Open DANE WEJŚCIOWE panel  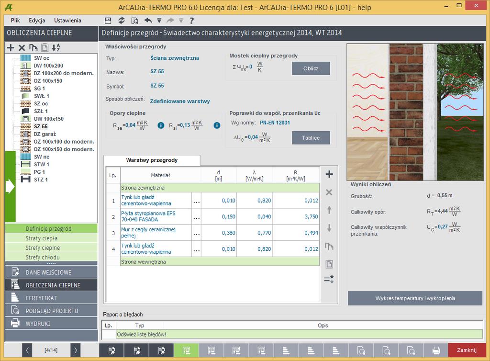(51, 272)
